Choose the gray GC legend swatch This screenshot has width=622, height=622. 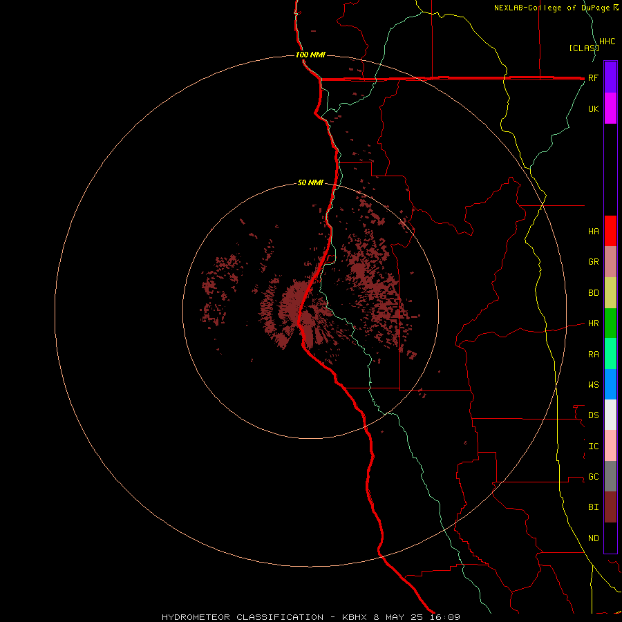tap(610, 476)
